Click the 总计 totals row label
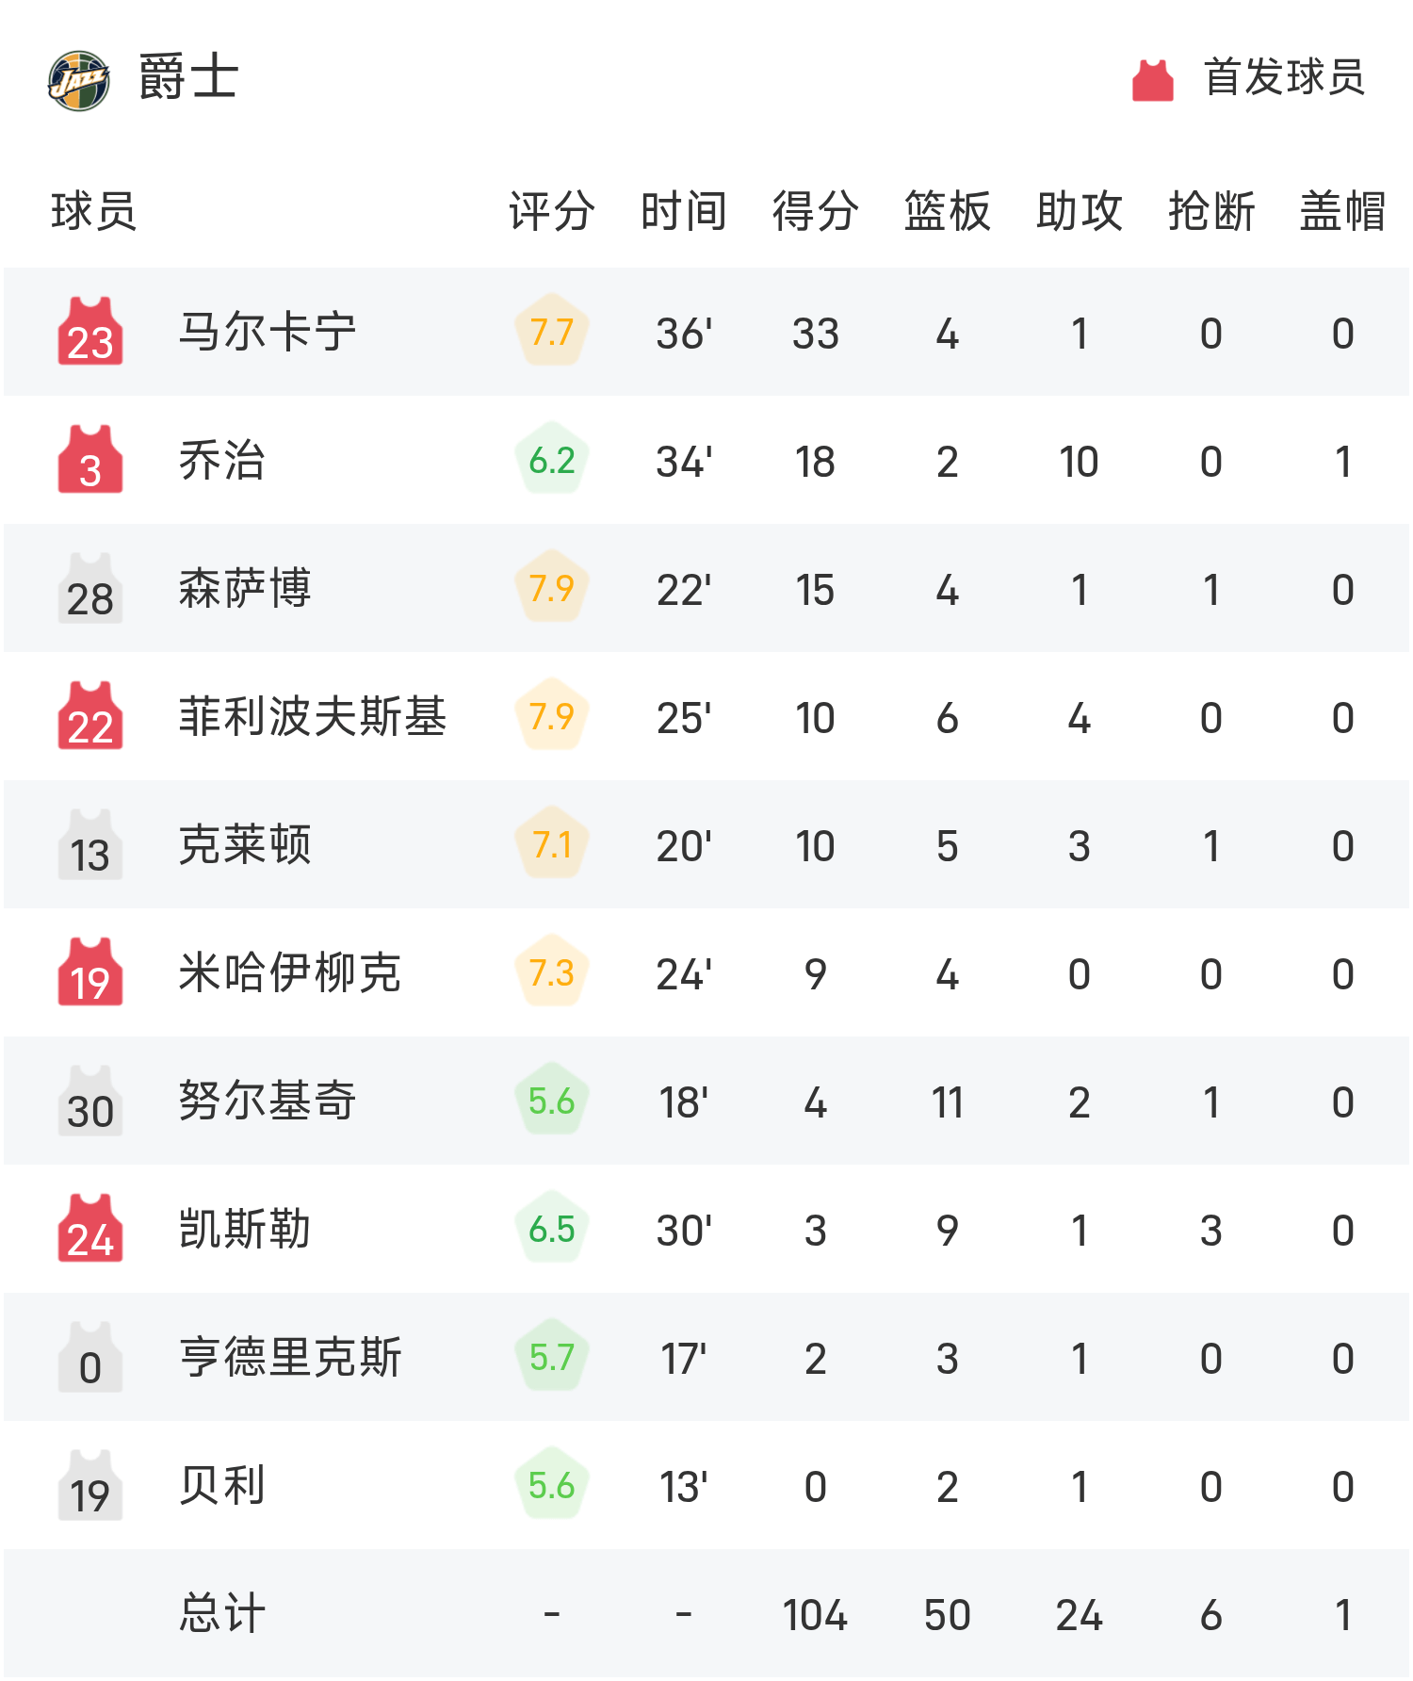Screen dimensions: 1413x1681 [222, 1613]
